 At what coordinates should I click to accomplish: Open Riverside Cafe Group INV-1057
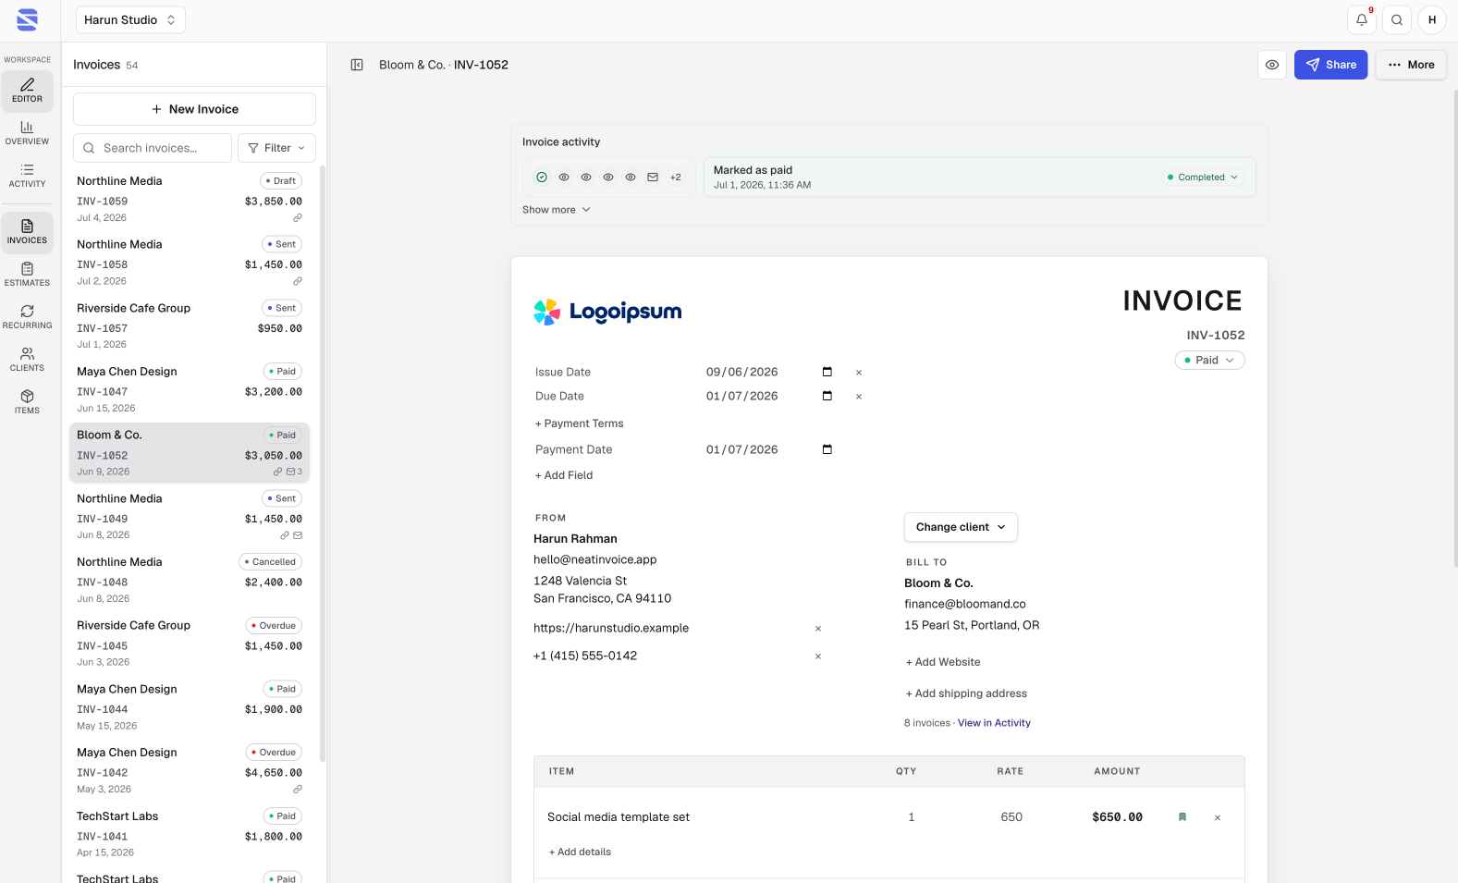click(x=190, y=325)
